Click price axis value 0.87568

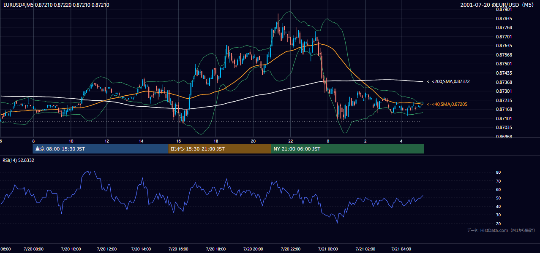(504, 55)
